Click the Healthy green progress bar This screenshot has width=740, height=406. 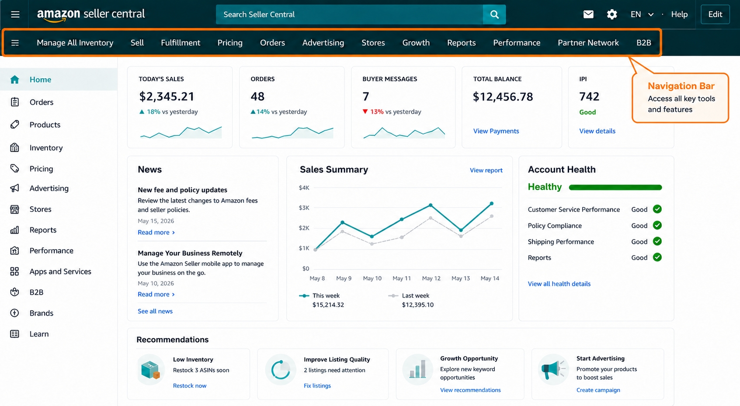[x=615, y=187]
